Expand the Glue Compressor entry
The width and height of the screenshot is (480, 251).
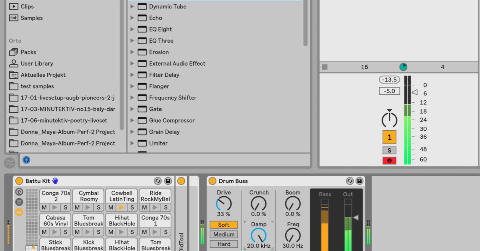[132, 120]
